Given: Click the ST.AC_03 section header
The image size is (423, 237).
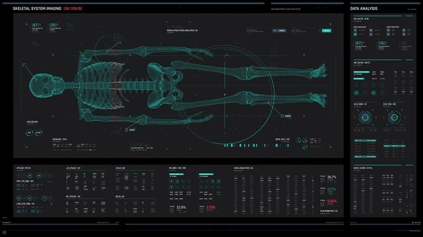Looking at the screenshot, I should (120, 168).
